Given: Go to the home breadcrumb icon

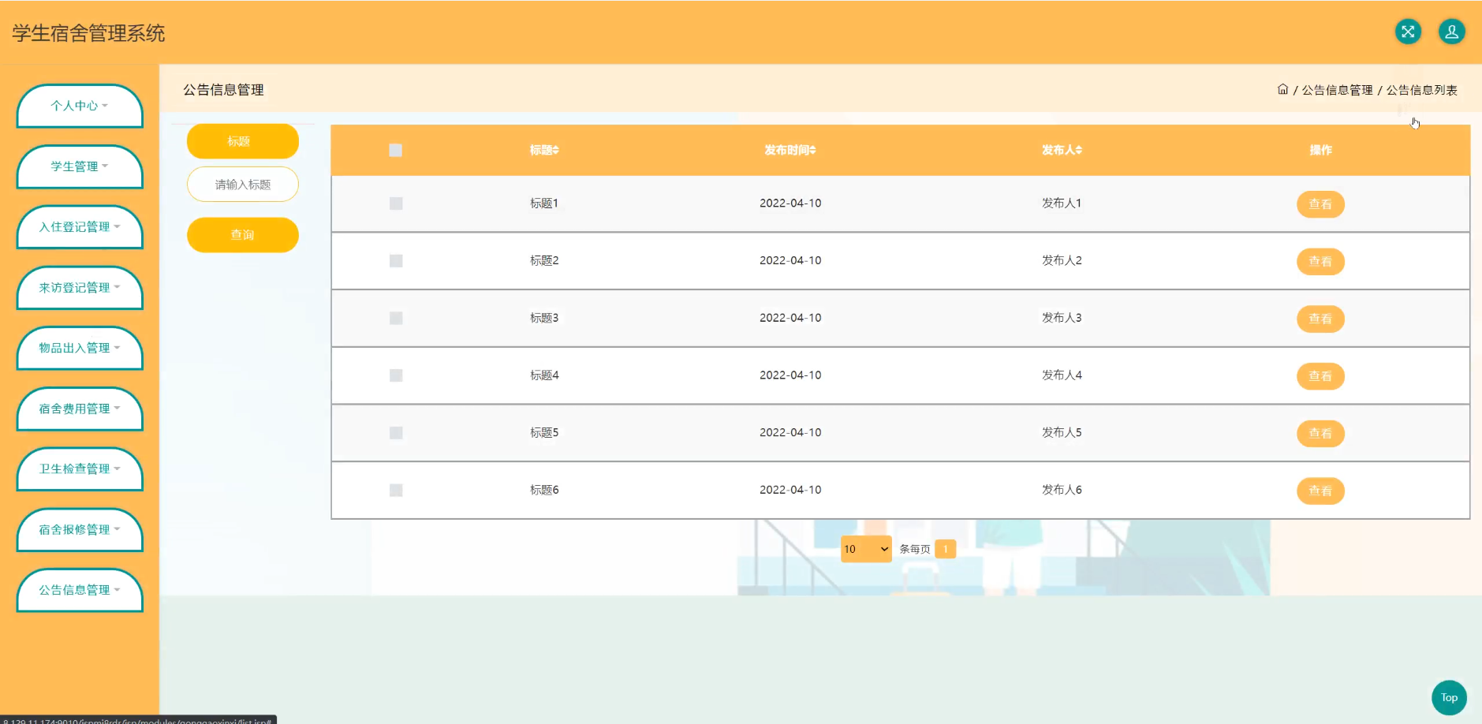Looking at the screenshot, I should pyautogui.click(x=1282, y=89).
